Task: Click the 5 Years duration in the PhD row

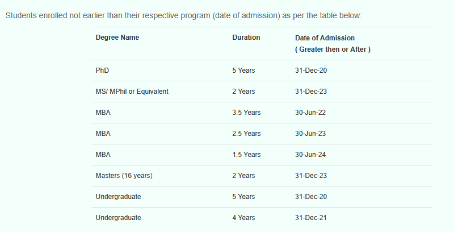Action: (x=243, y=71)
